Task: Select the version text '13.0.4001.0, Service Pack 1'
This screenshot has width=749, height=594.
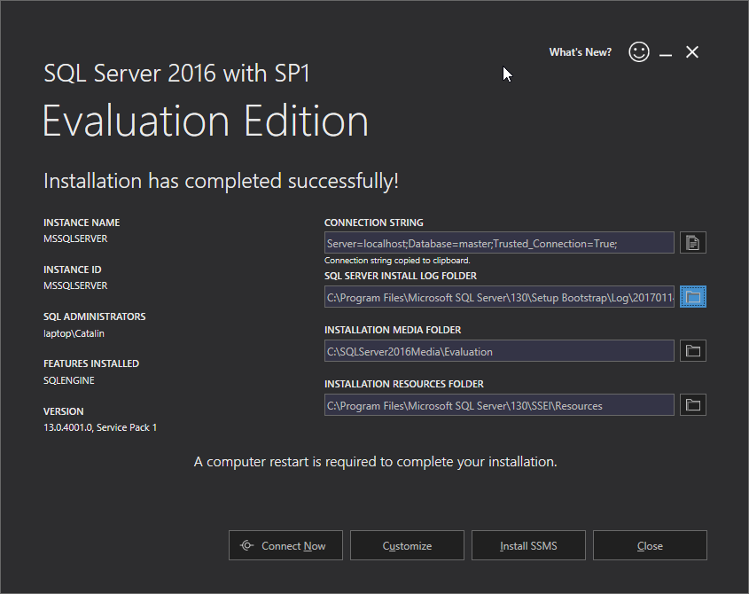Action: (100, 427)
